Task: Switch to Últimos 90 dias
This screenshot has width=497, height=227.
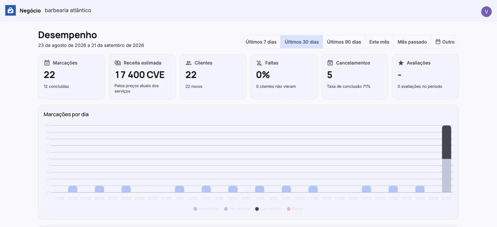Action: tap(344, 42)
